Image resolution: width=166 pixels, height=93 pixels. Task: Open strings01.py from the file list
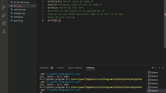click(19, 13)
